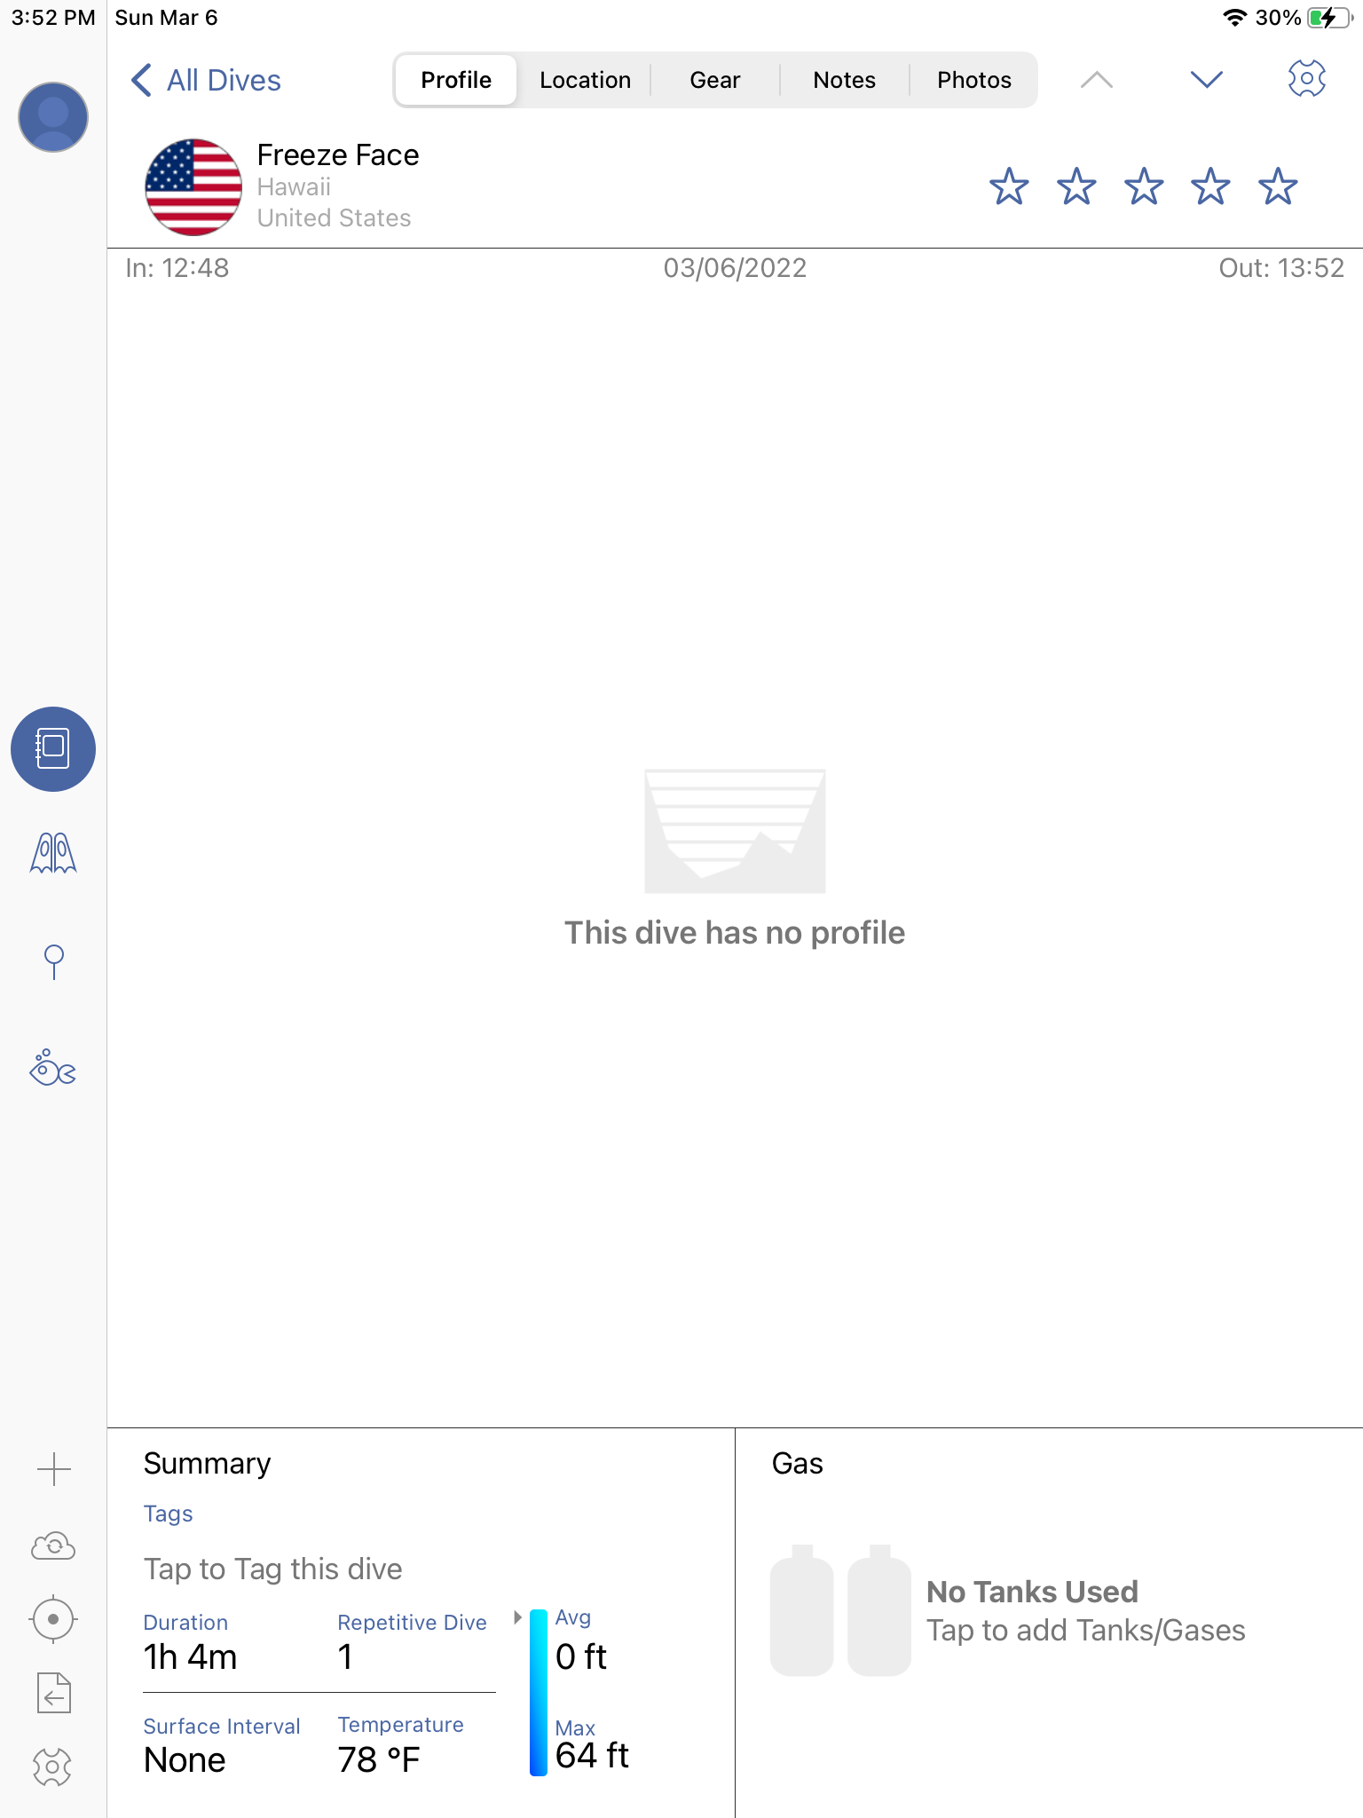Set rating to three stars
The width and height of the screenshot is (1363, 1818).
(x=1144, y=186)
